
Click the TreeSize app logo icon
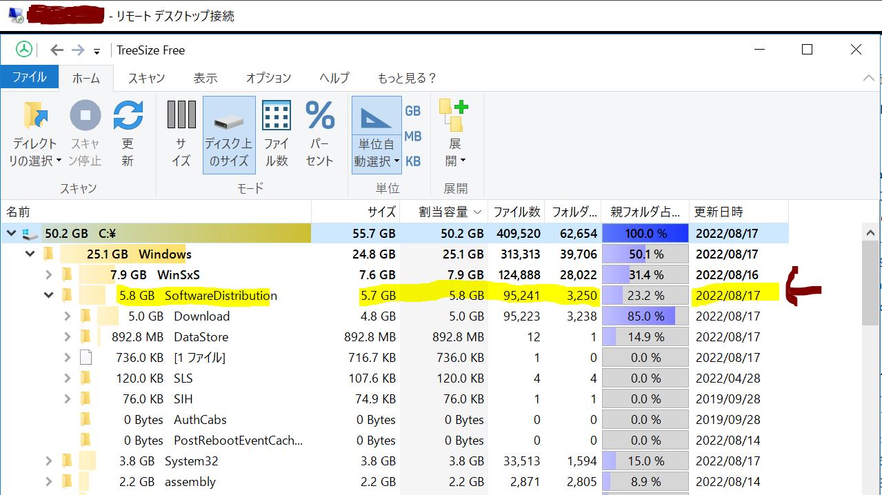point(24,50)
